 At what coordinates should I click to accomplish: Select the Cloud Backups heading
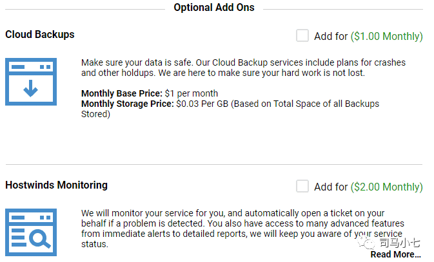[x=40, y=34]
